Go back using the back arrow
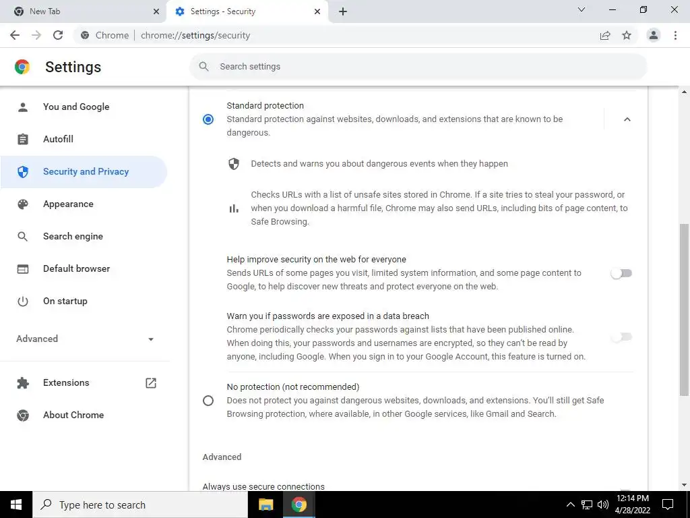Image resolution: width=690 pixels, height=518 pixels. [x=15, y=35]
